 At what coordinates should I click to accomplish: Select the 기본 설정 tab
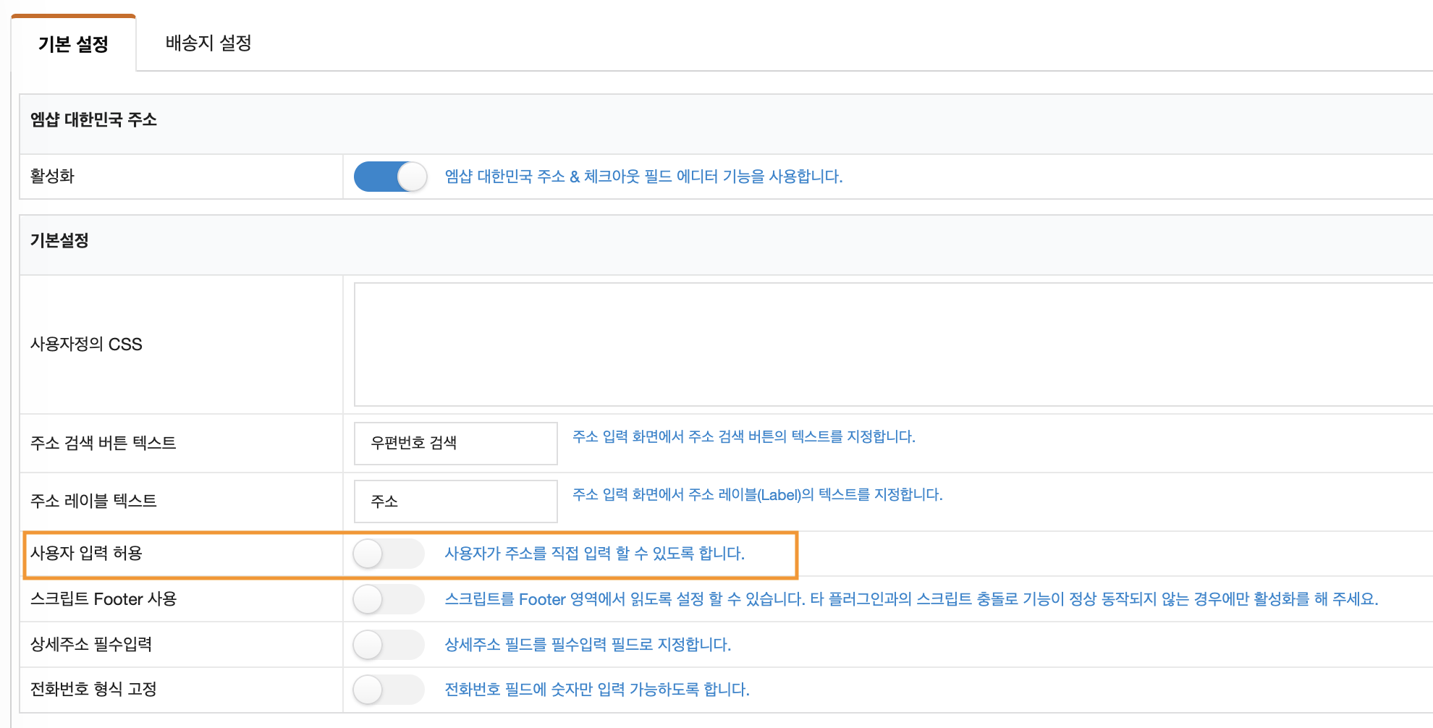[73, 44]
